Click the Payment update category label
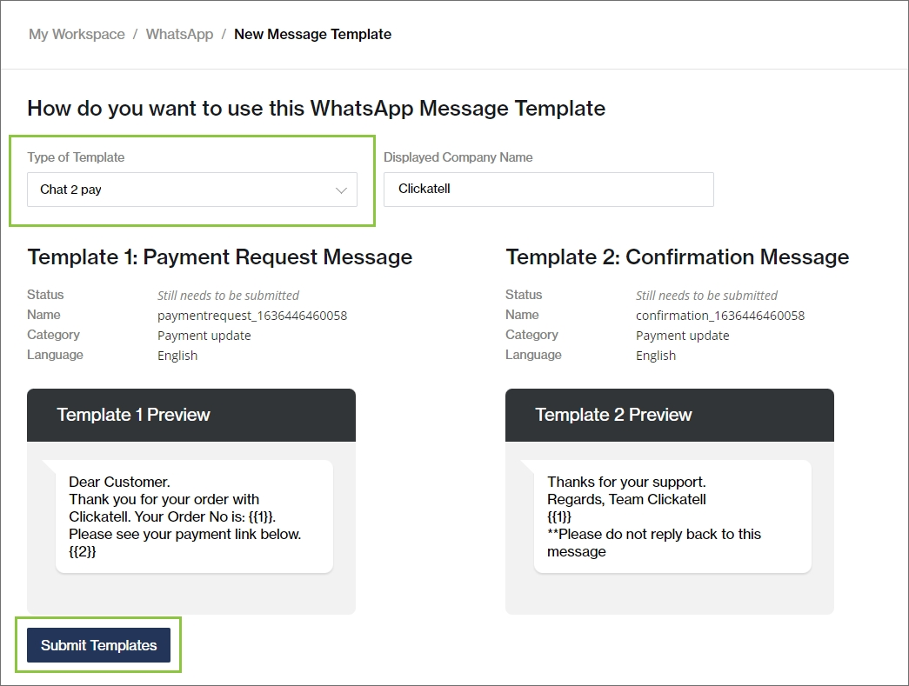 pos(204,335)
